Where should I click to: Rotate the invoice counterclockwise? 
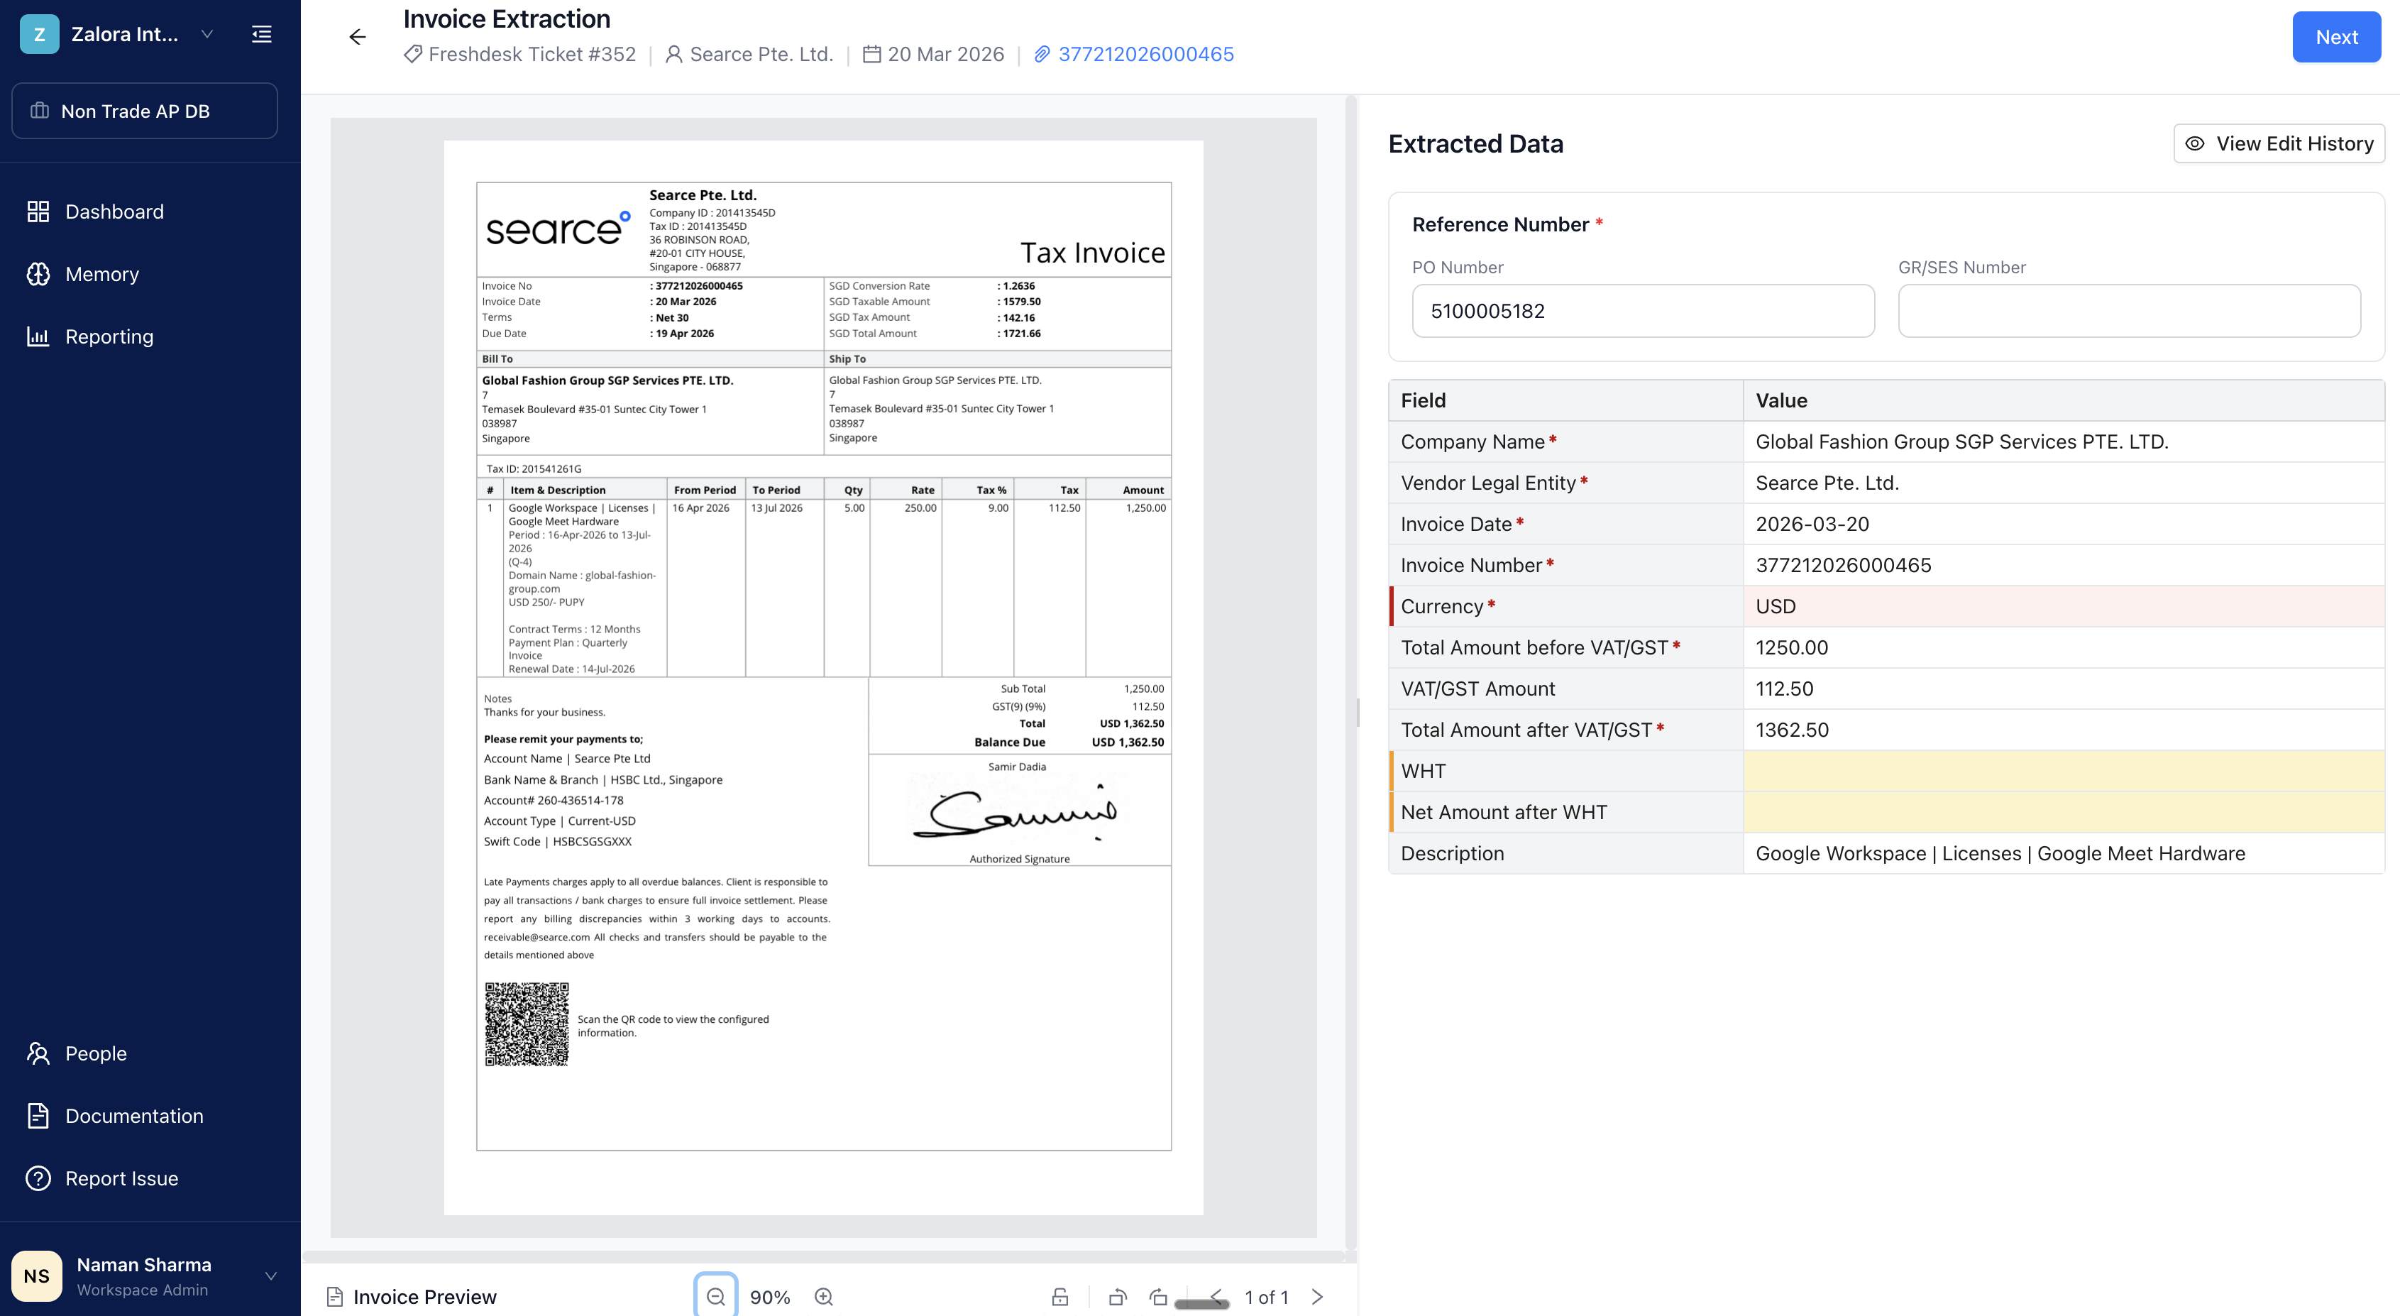coord(1118,1296)
